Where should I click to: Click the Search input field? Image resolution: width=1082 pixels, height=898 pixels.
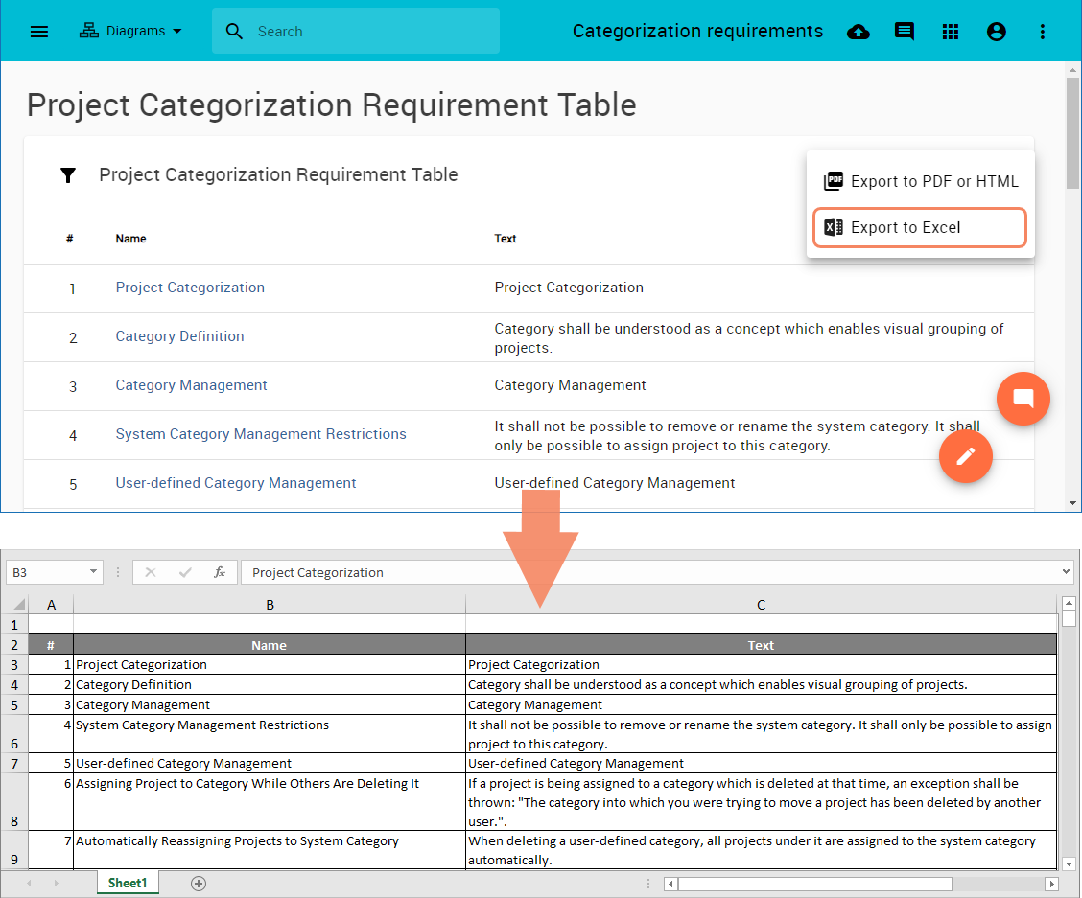[374, 32]
